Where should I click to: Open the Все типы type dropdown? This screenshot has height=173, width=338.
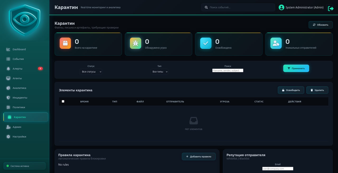tap(159, 72)
